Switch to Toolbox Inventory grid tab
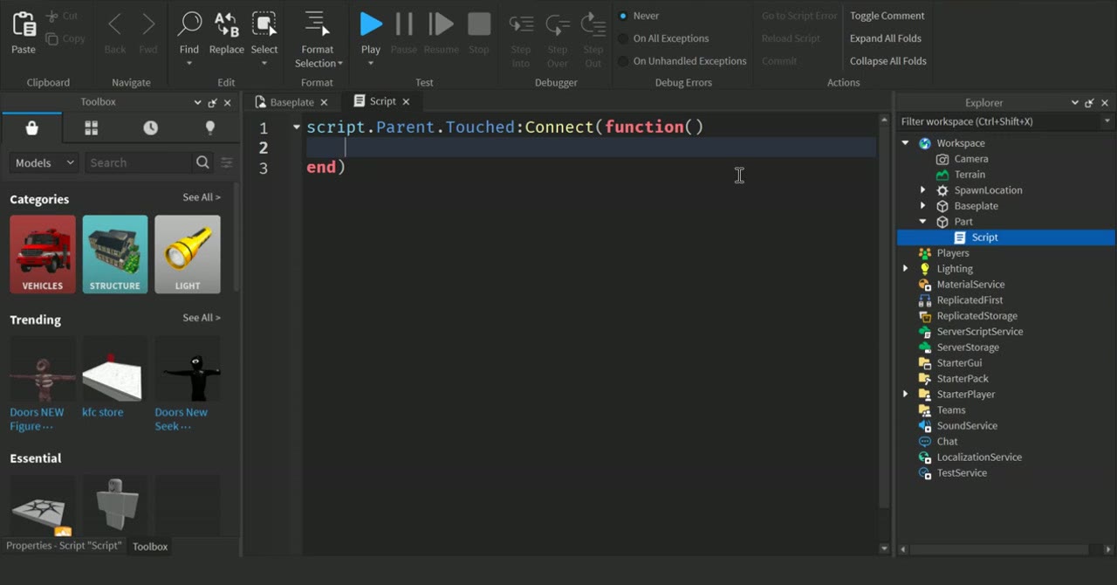The width and height of the screenshot is (1117, 585). [91, 128]
